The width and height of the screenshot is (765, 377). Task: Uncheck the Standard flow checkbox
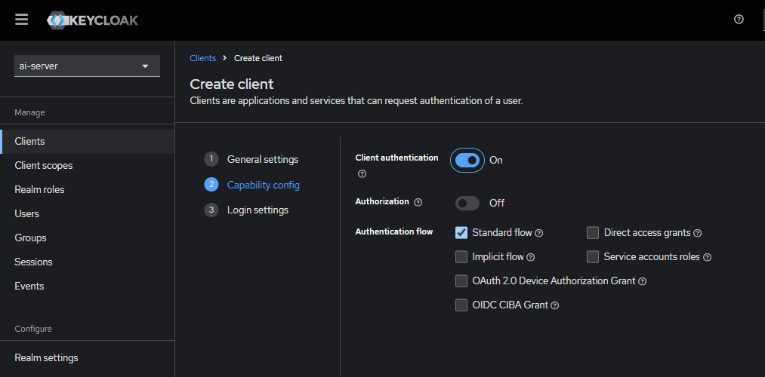click(x=461, y=233)
